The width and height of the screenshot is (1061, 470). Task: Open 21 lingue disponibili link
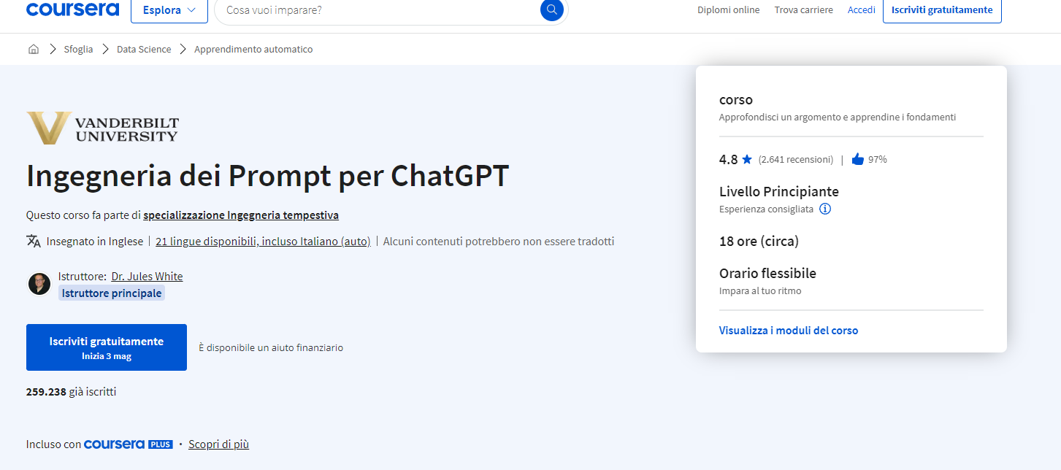tap(263, 242)
